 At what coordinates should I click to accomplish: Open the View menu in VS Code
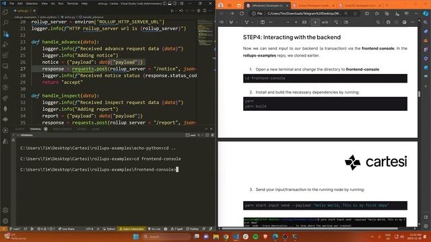coord(44,3)
